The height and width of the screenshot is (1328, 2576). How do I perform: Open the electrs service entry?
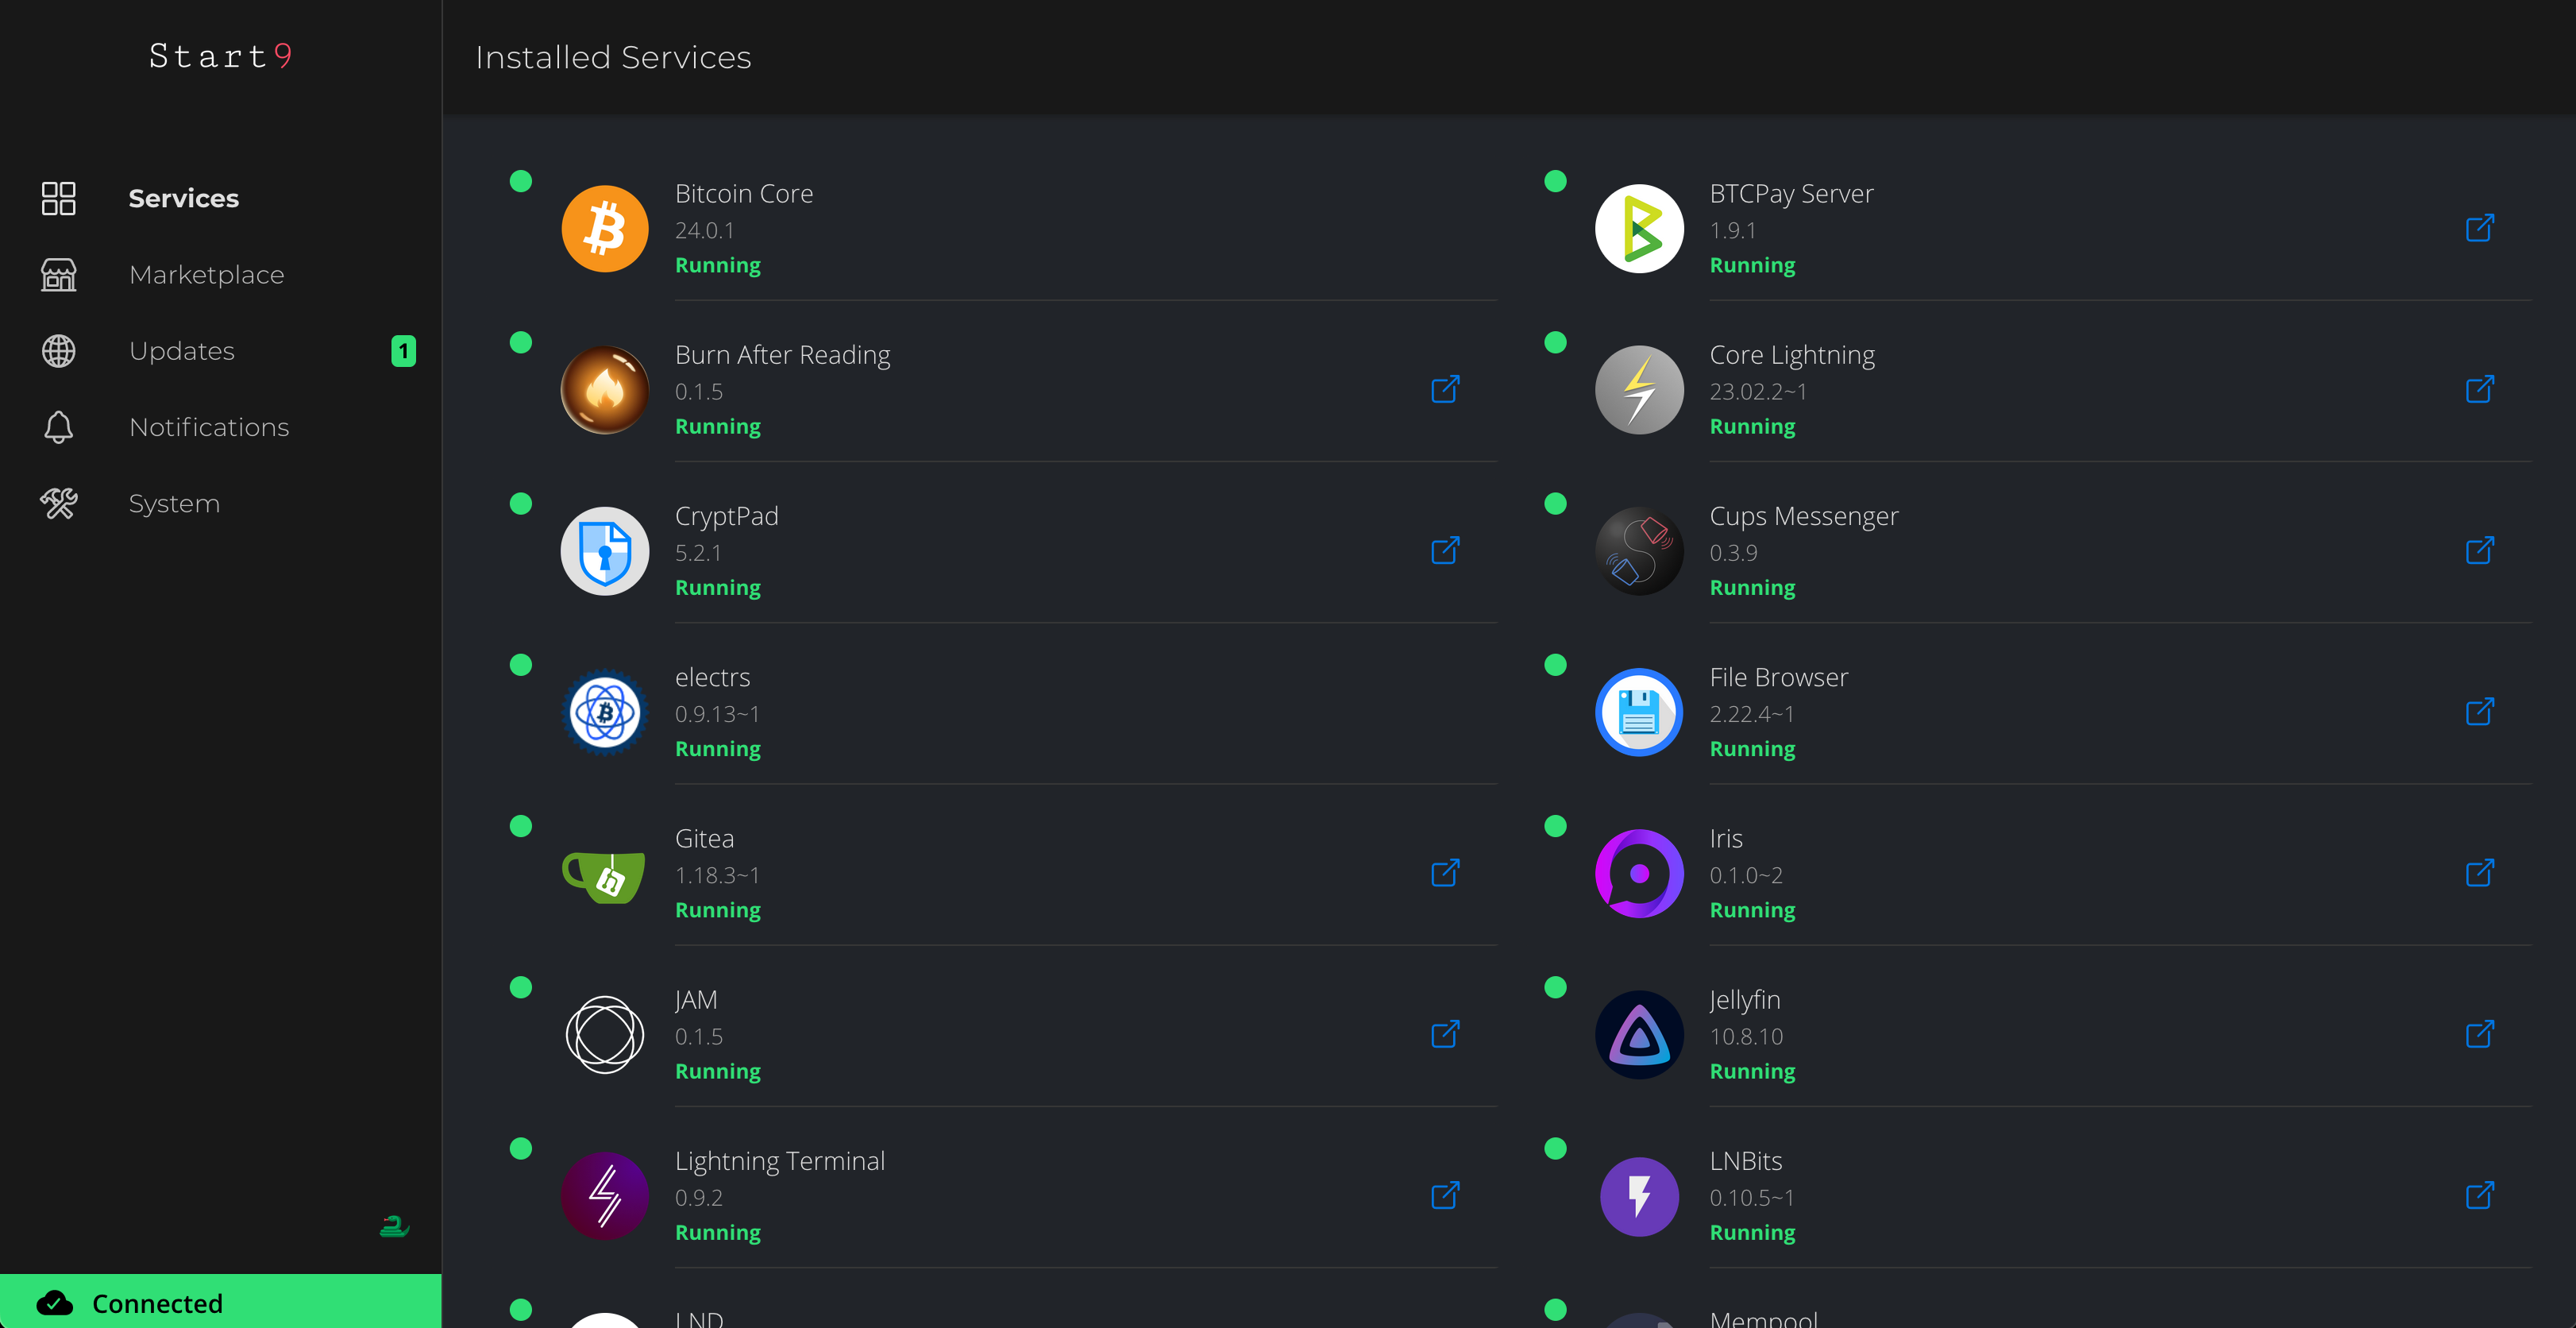(1003, 712)
